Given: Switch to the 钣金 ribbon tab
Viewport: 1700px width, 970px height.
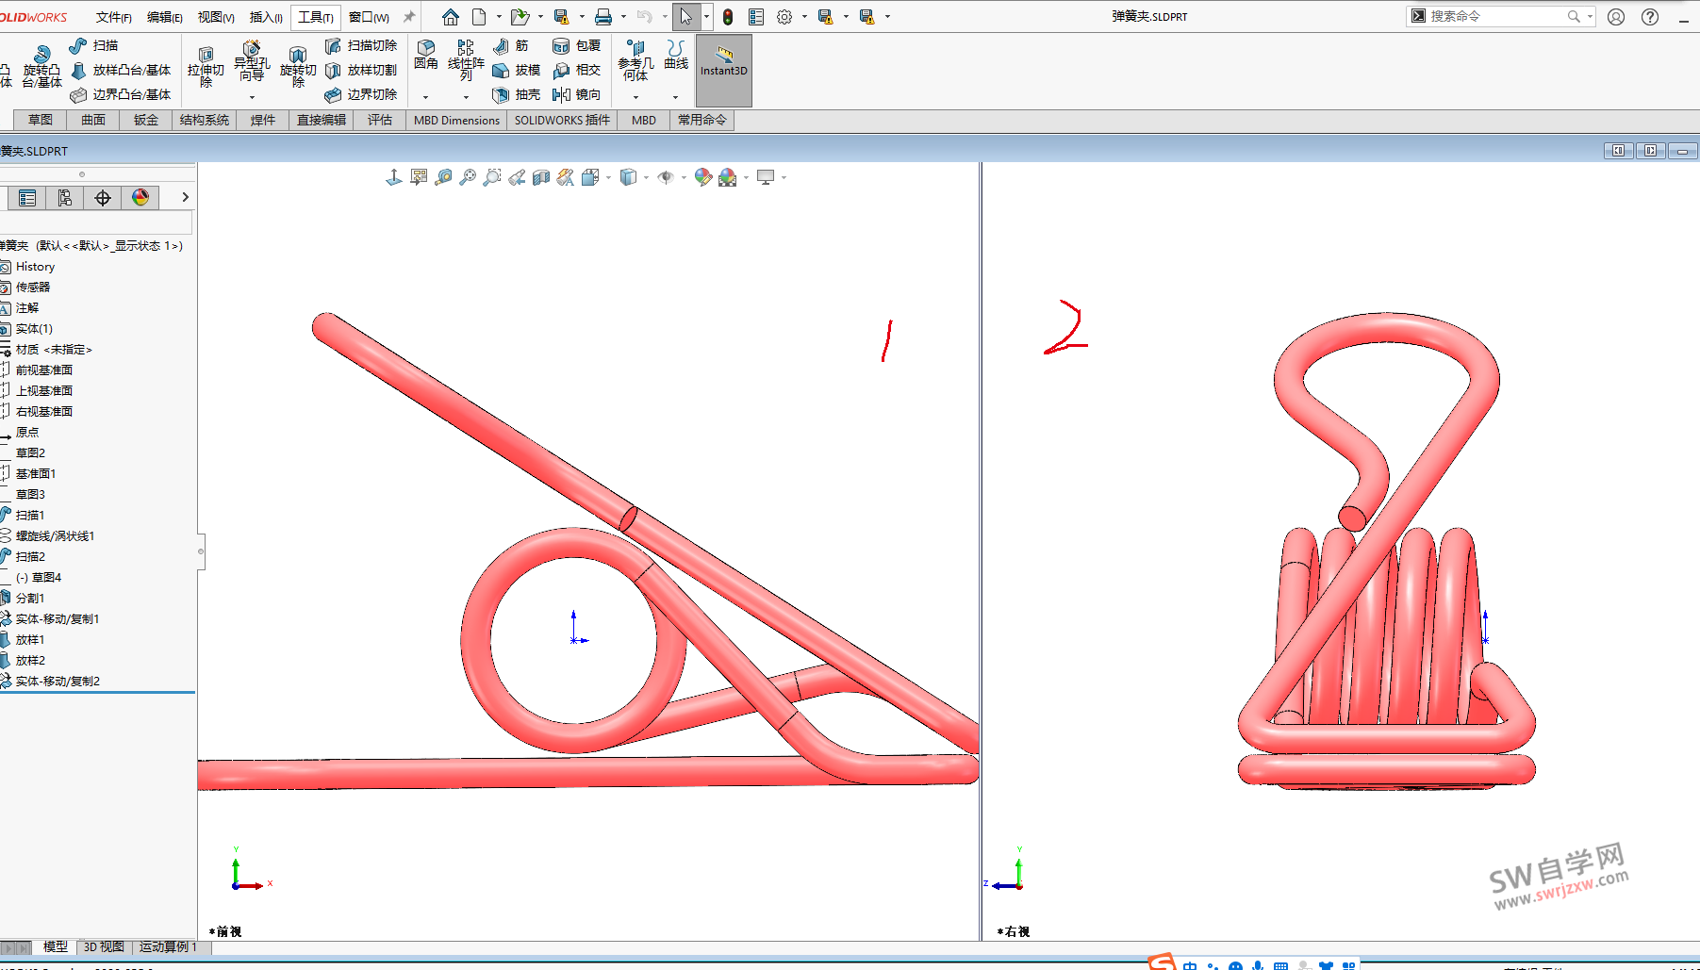Looking at the screenshot, I should coord(145,120).
